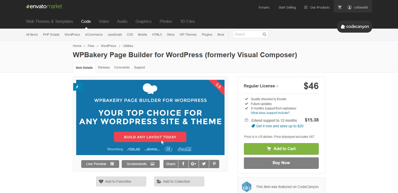
Task: Click the Add to Cart button
Action: 281,149
